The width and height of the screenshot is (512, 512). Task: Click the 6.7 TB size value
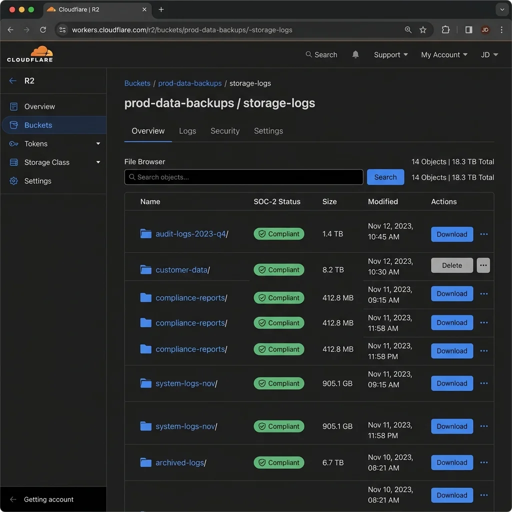pos(333,462)
